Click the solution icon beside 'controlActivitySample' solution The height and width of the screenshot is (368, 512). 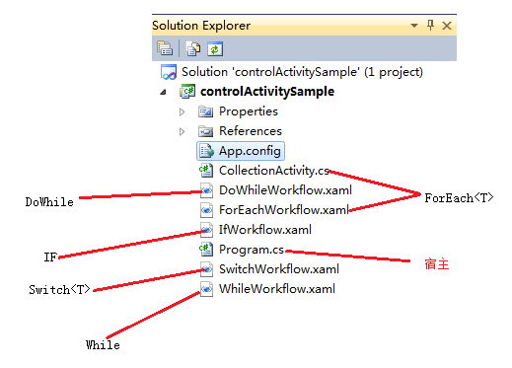click(169, 72)
